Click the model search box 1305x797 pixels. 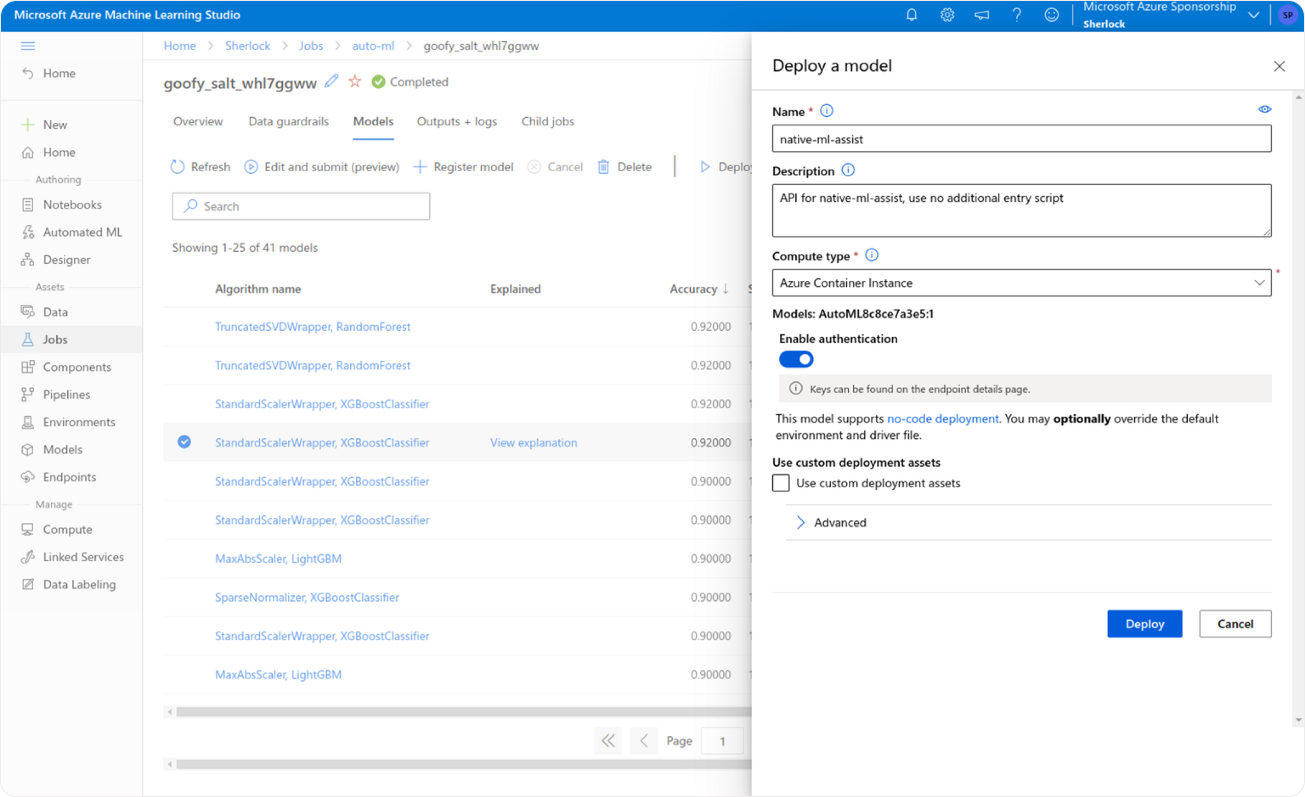pyautogui.click(x=300, y=206)
